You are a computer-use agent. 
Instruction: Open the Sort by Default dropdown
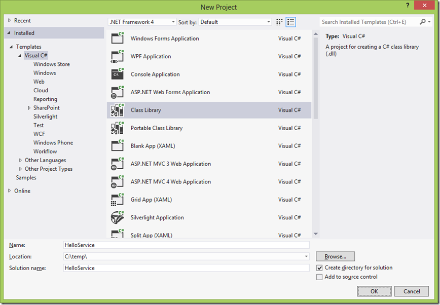point(235,22)
